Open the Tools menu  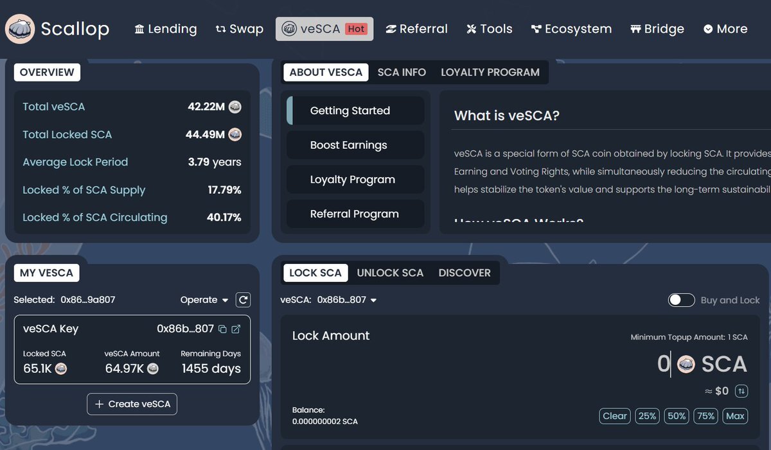tap(490, 29)
